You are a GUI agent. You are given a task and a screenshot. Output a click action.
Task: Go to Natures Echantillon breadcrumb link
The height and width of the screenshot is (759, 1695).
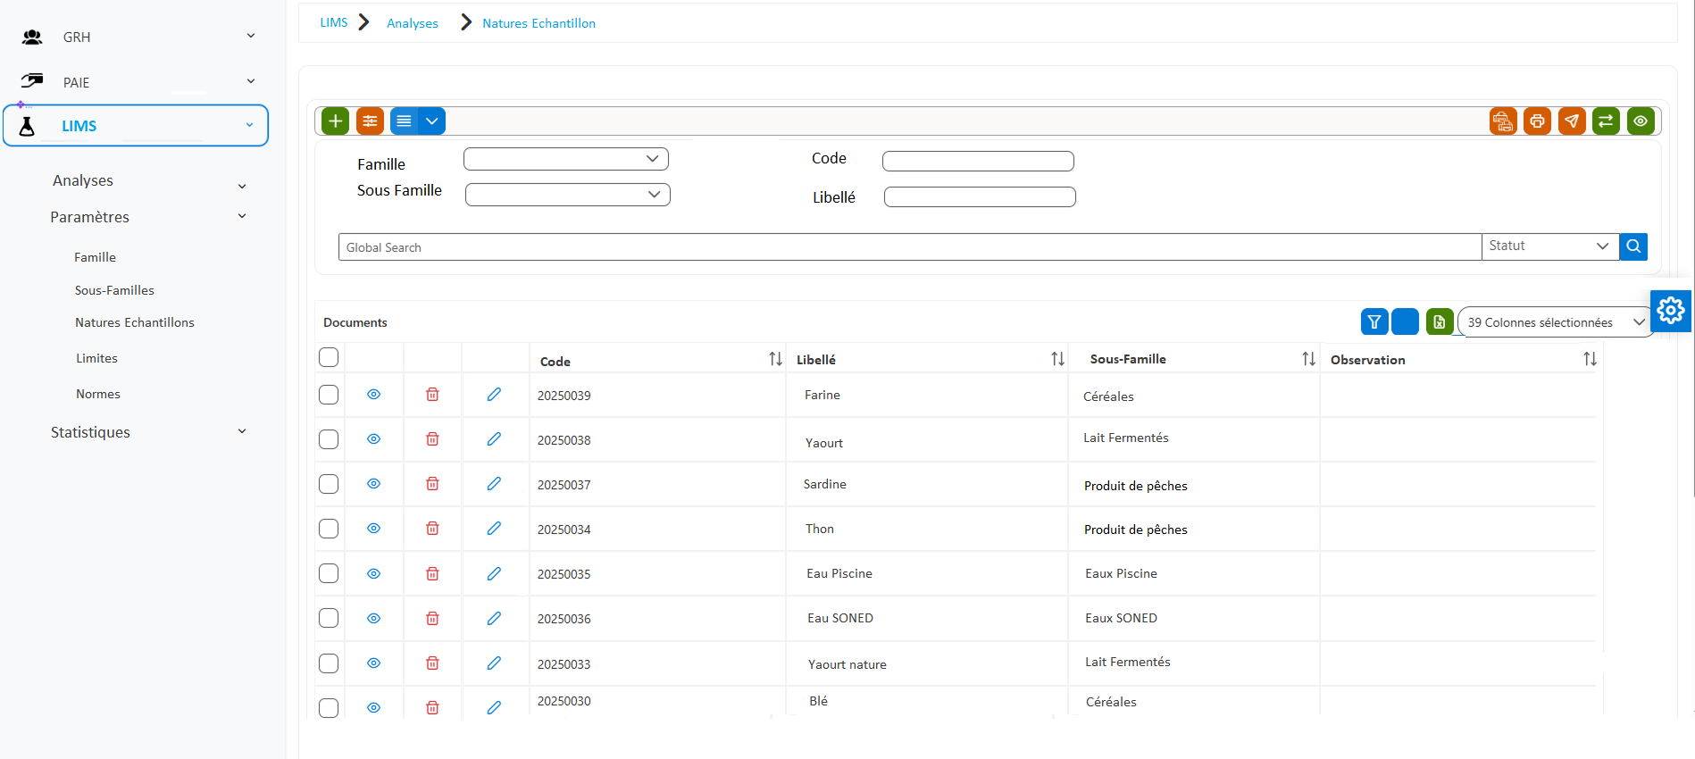point(539,23)
